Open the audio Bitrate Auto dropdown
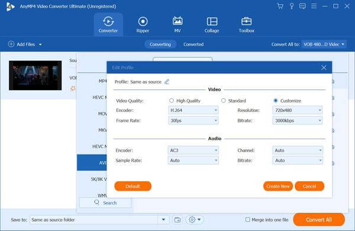Screen dimensions: 355x231 pyautogui.click(x=298, y=161)
